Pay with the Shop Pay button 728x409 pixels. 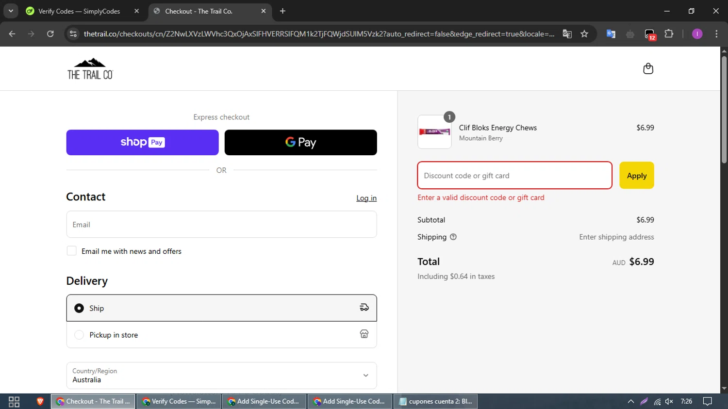pyautogui.click(x=142, y=142)
